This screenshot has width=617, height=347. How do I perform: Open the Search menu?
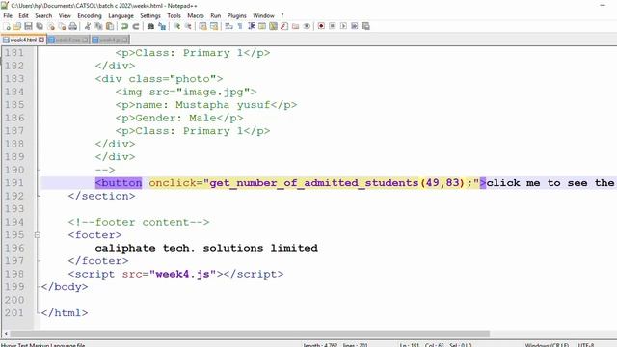pyautogui.click(x=43, y=15)
